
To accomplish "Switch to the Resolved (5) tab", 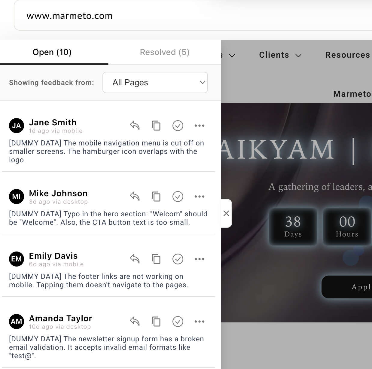I will [165, 52].
